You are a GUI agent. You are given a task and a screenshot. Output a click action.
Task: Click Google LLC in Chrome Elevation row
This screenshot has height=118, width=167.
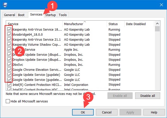click(x=72, y=70)
